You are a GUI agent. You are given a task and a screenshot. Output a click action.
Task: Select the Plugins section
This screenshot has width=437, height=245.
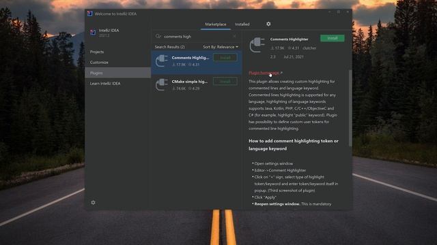click(118, 73)
